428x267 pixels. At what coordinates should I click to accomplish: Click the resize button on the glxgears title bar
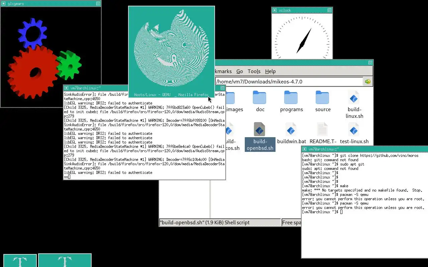click(98, 3)
